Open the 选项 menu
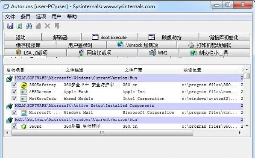 41,16
